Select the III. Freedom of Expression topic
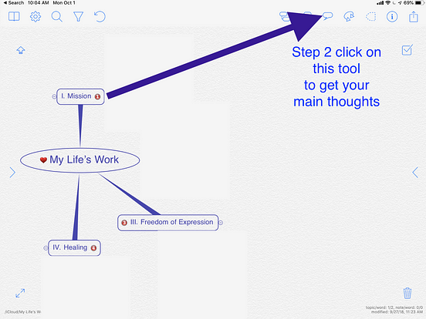This screenshot has width=426, height=319. coord(168,223)
